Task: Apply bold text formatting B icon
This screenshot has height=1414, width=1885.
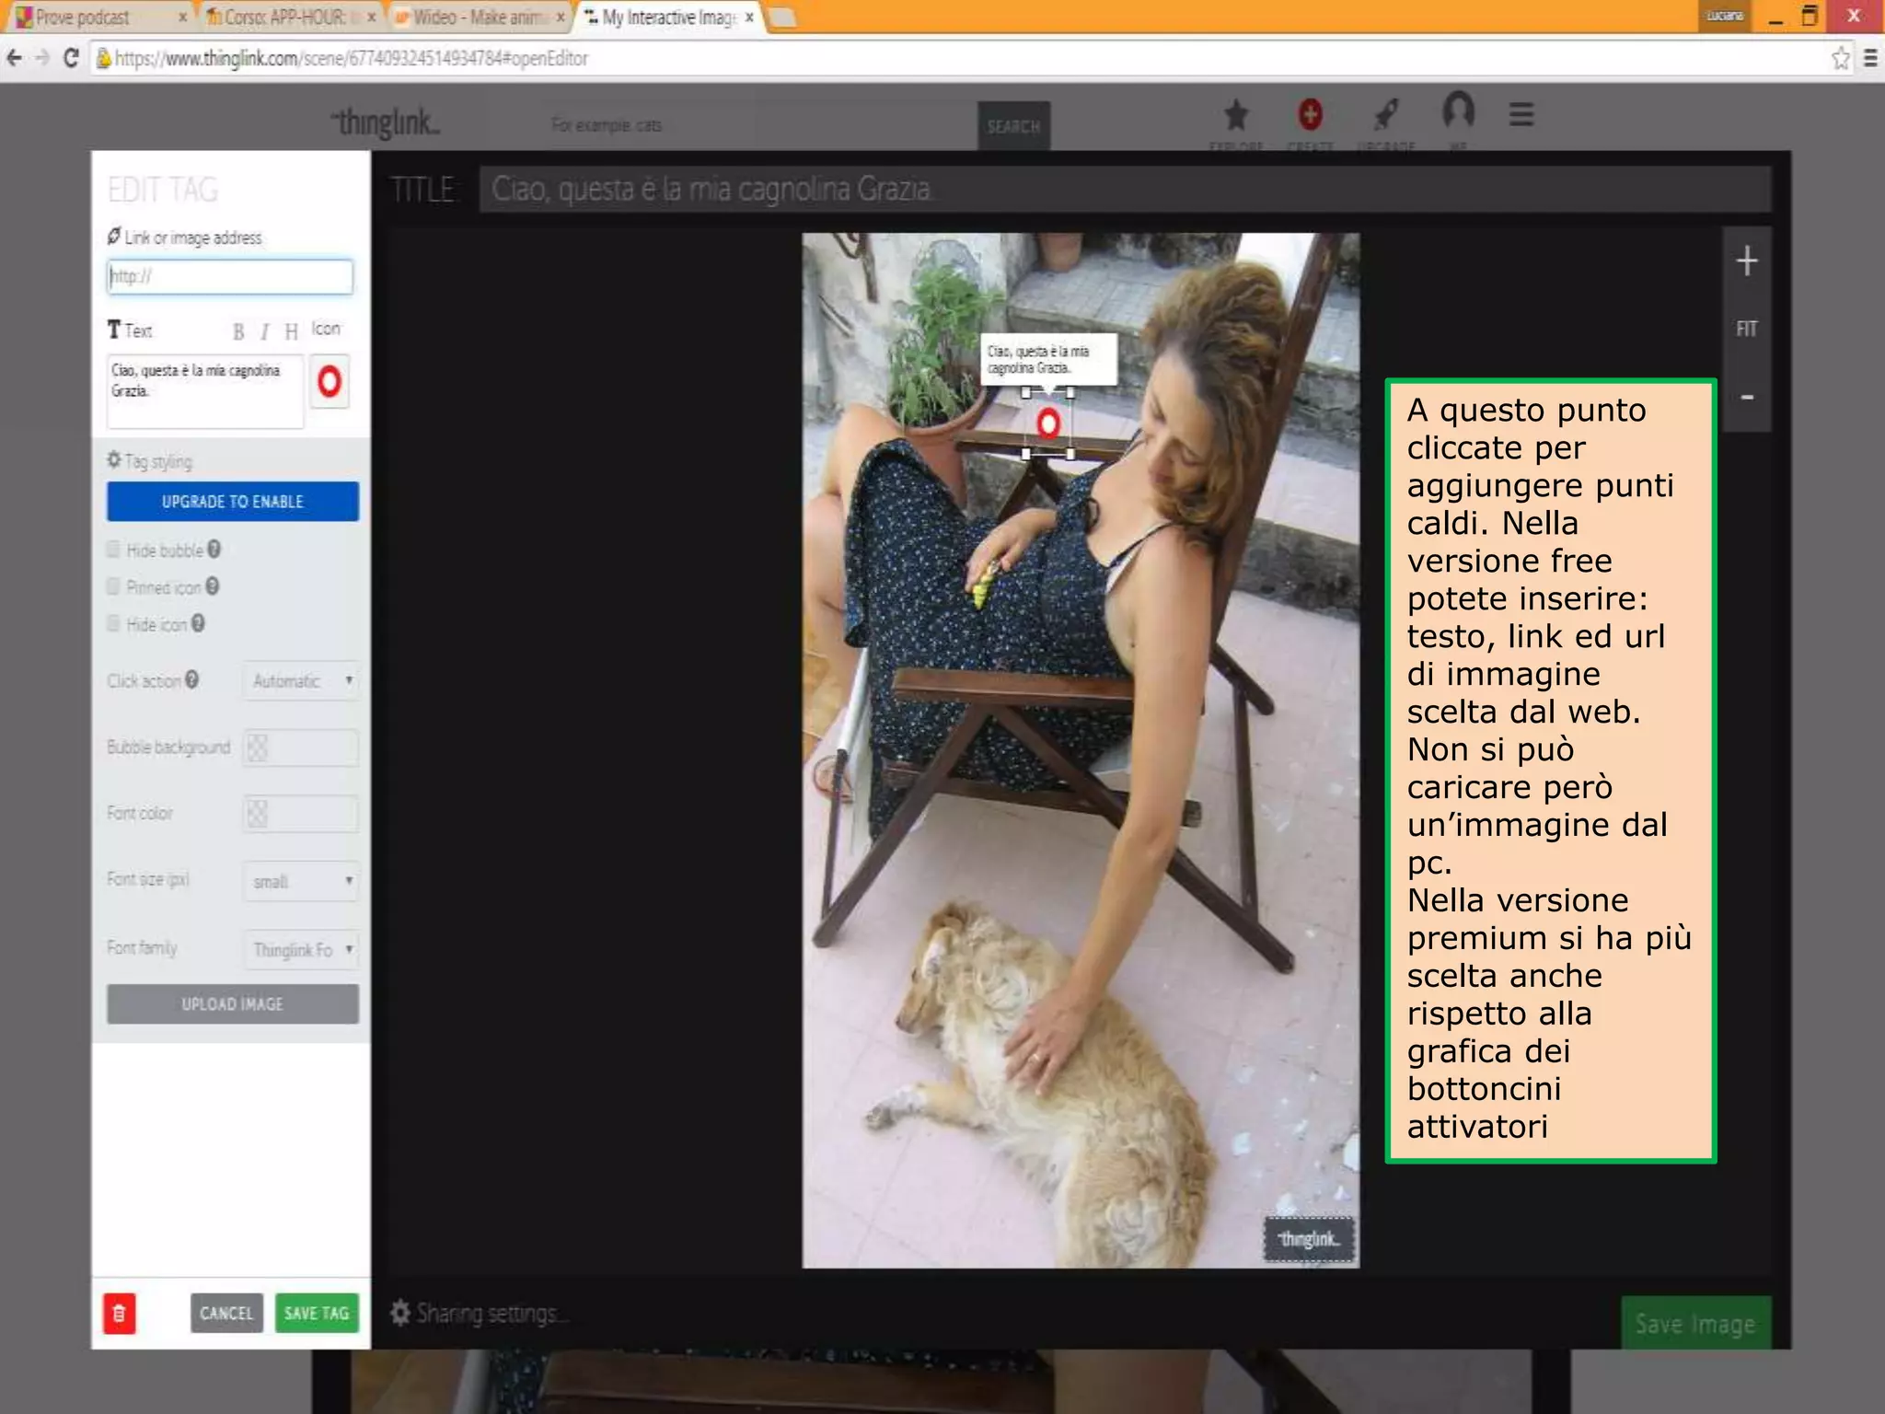Action: click(x=238, y=331)
